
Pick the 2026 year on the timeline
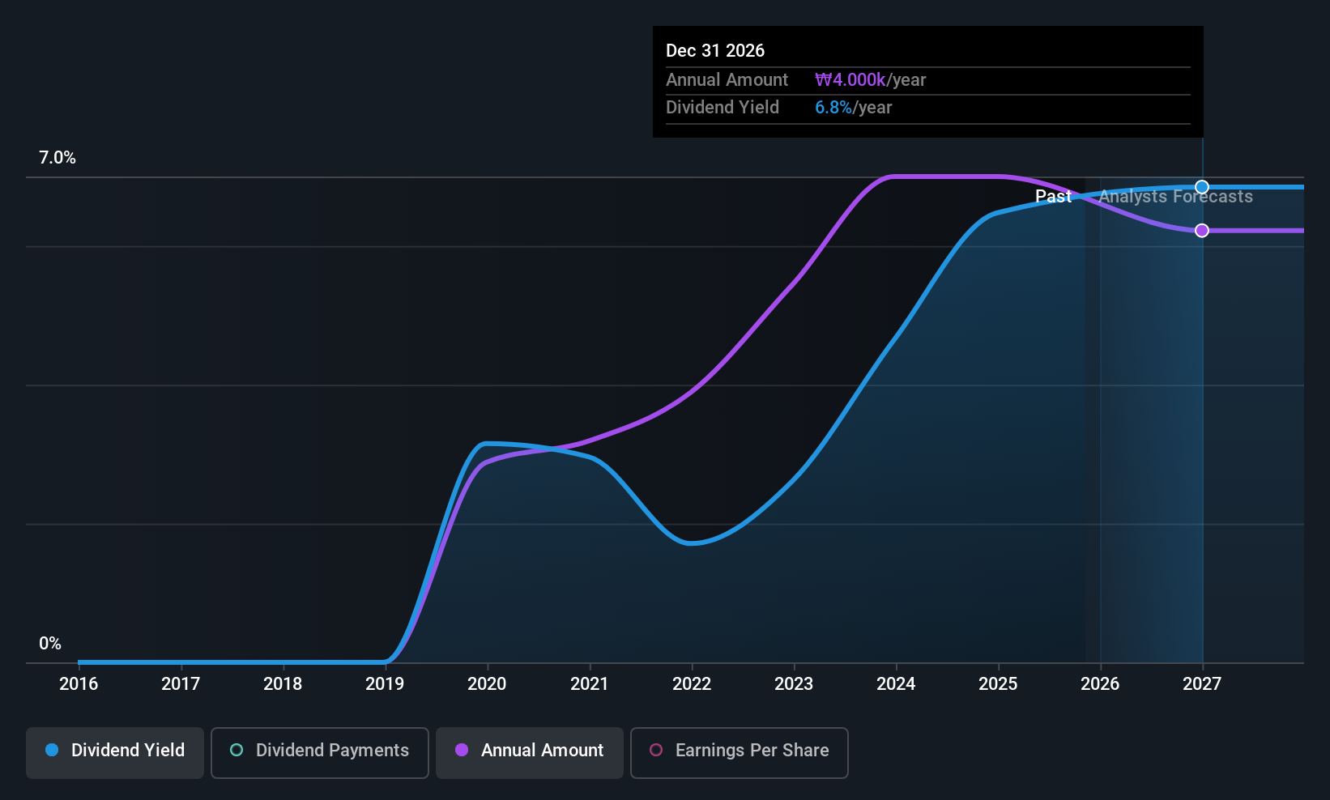point(1100,684)
